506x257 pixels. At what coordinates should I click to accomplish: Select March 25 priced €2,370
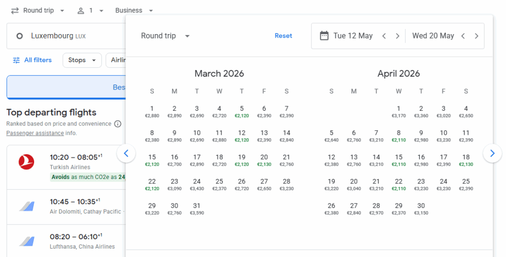(219, 185)
